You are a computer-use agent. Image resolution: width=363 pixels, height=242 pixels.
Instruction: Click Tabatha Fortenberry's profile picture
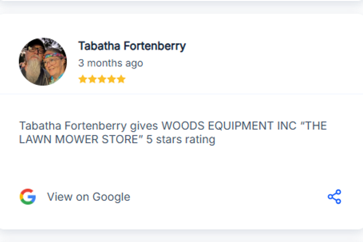pos(43,60)
